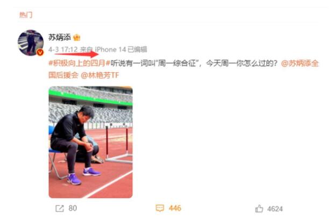Open mention @苏炳添全国后援会
The width and height of the screenshot is (334, 221).
click(183, 69)
